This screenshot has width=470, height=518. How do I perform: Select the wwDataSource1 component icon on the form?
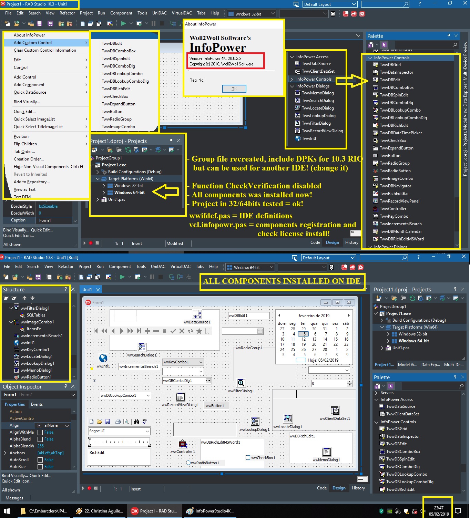pos(197,314)
